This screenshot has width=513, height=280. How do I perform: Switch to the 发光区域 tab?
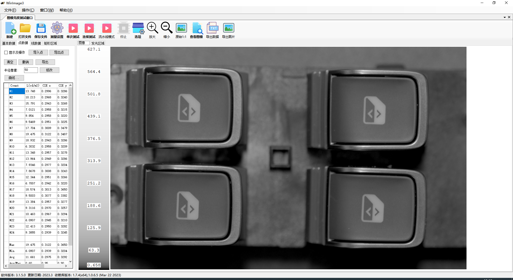(x=98, y=43)
